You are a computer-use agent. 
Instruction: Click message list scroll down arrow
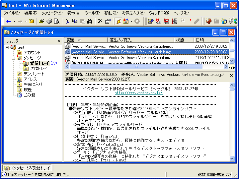click(x=232, y=61)
